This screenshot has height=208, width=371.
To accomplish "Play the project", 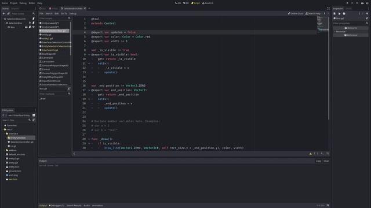I will tap(347, 3).
